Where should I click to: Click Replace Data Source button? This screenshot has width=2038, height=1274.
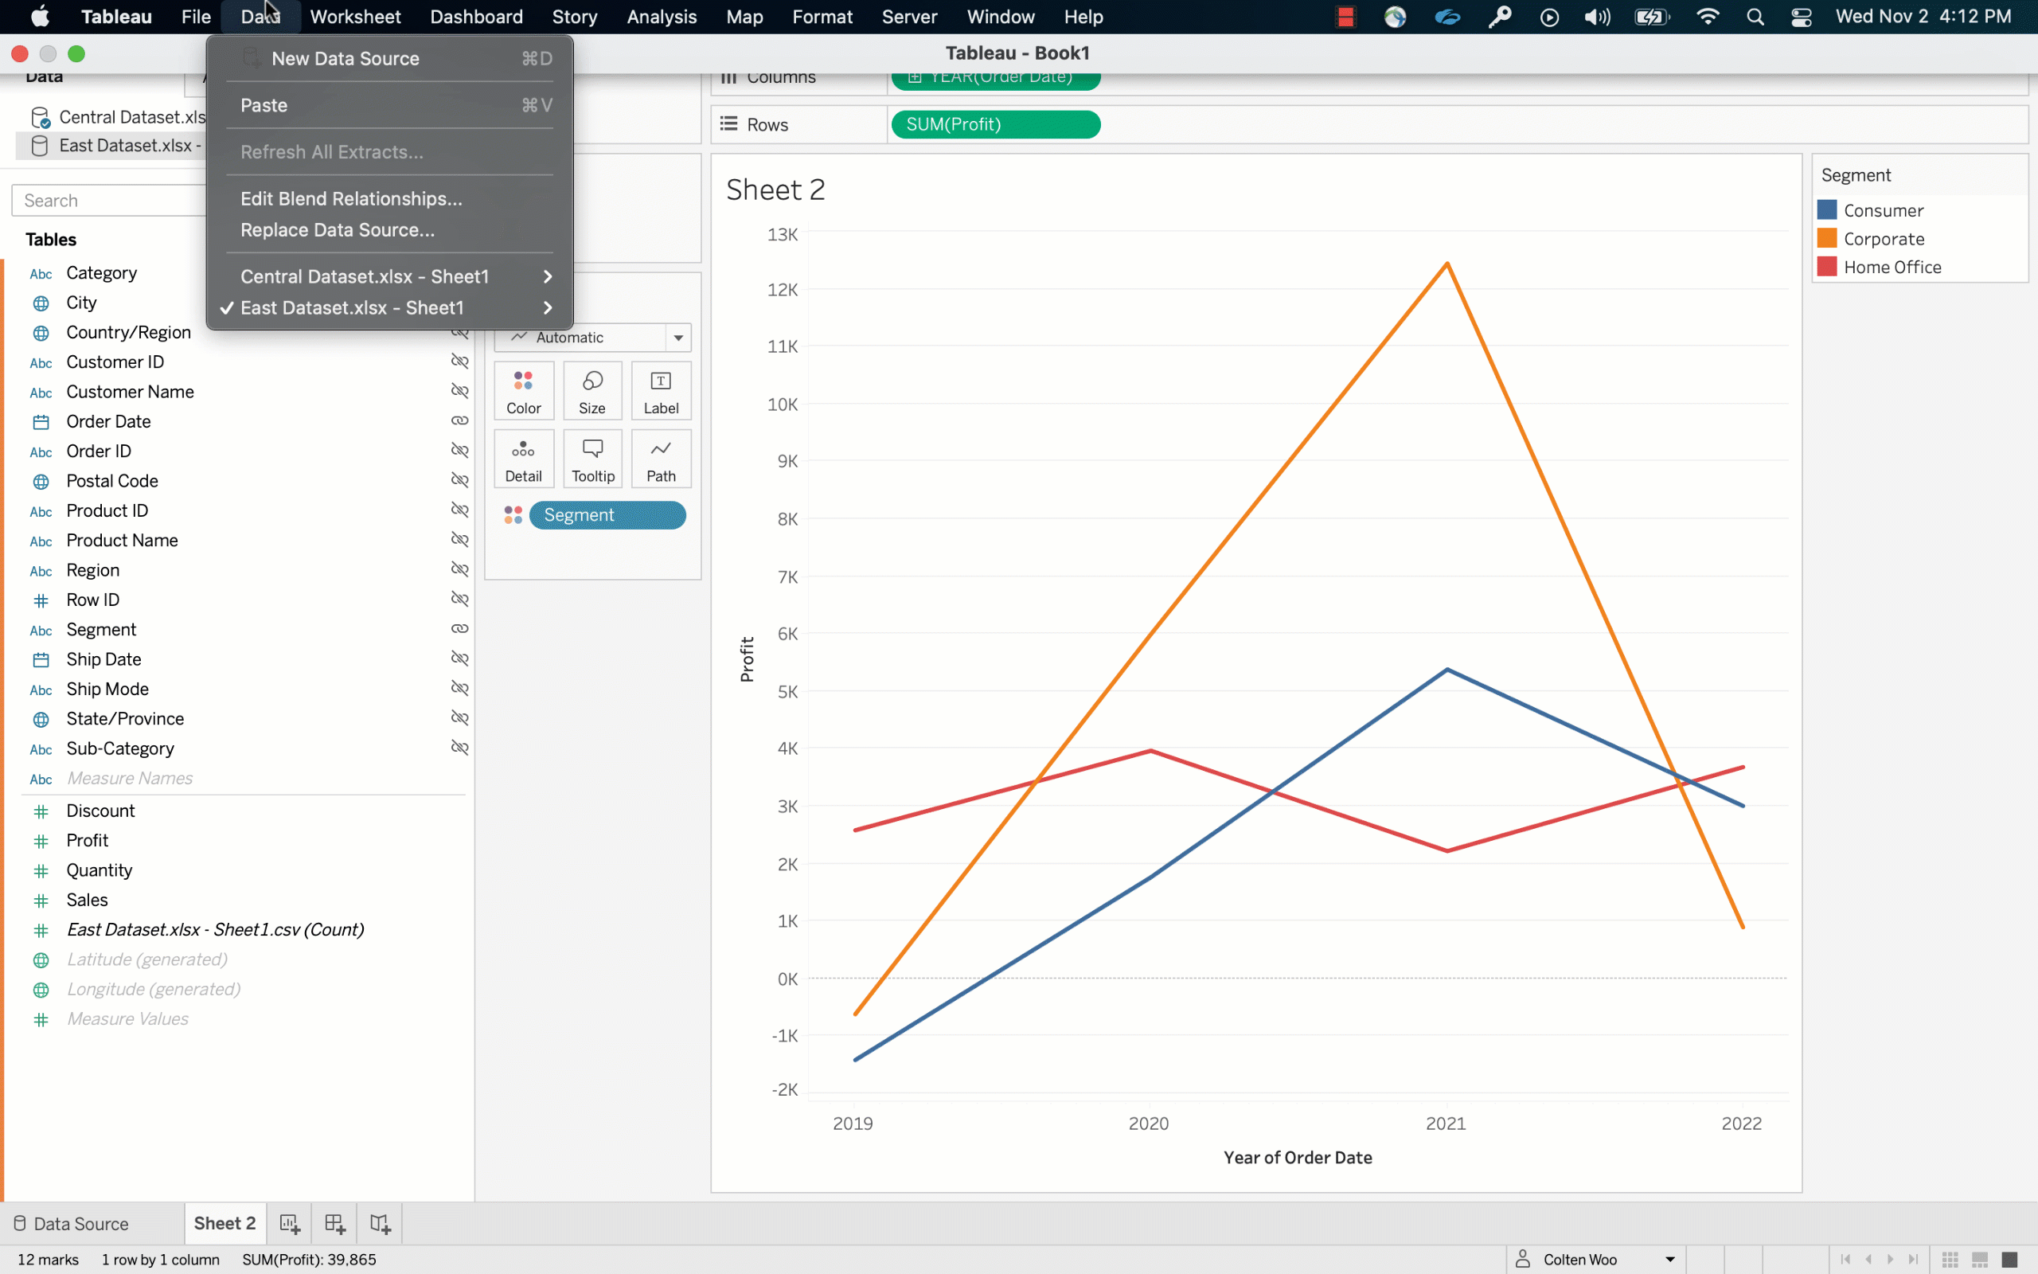338,229
